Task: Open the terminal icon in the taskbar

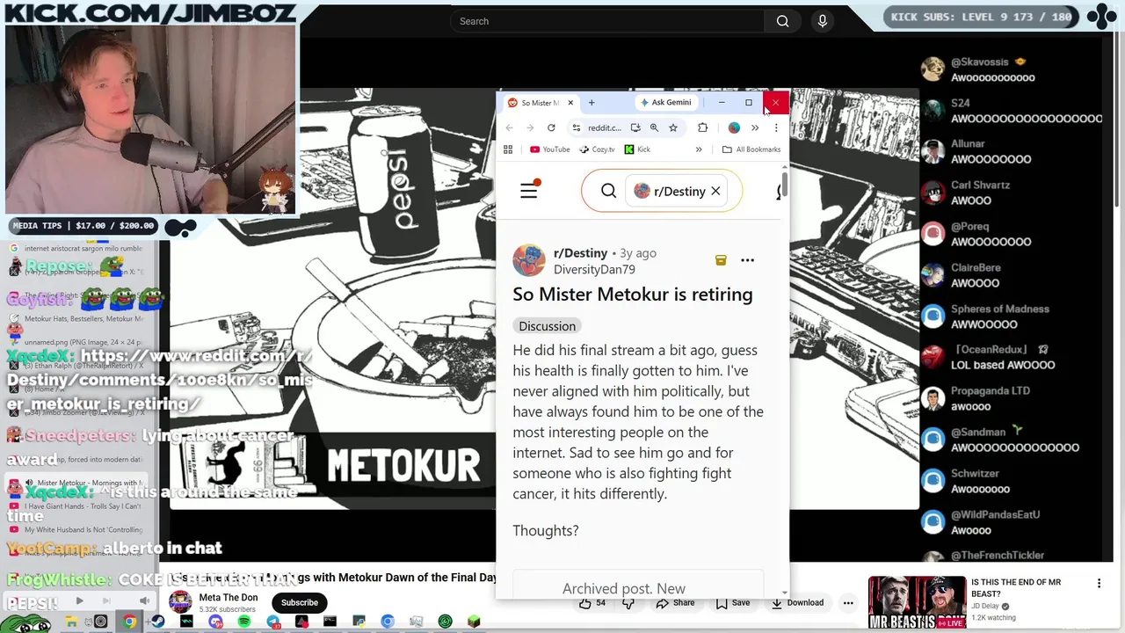Action: (330, 622)
